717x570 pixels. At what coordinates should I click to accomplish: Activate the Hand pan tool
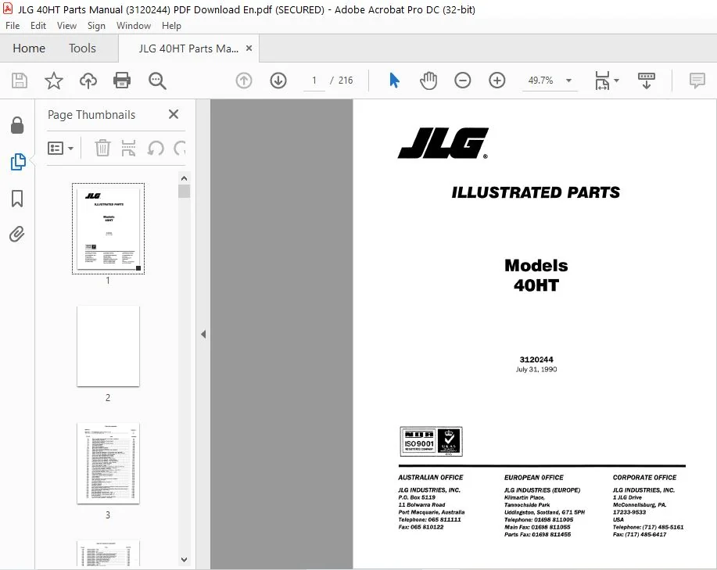pos(428,81)
